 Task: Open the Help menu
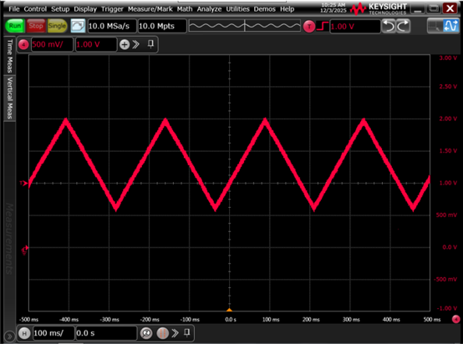click(x=287, y=9)
